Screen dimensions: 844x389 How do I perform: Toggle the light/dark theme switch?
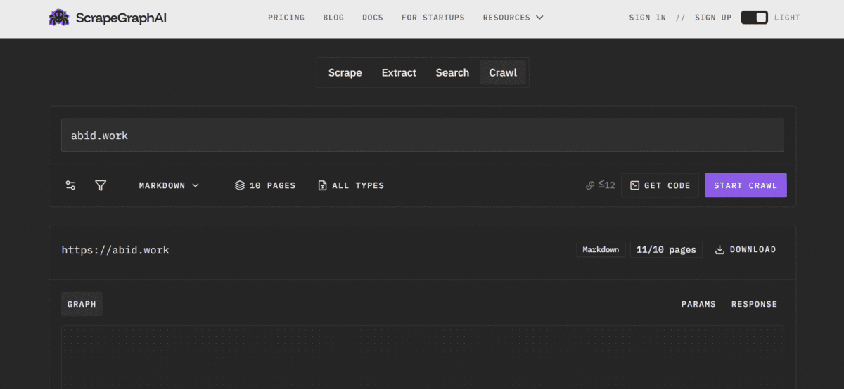(754, 18)
